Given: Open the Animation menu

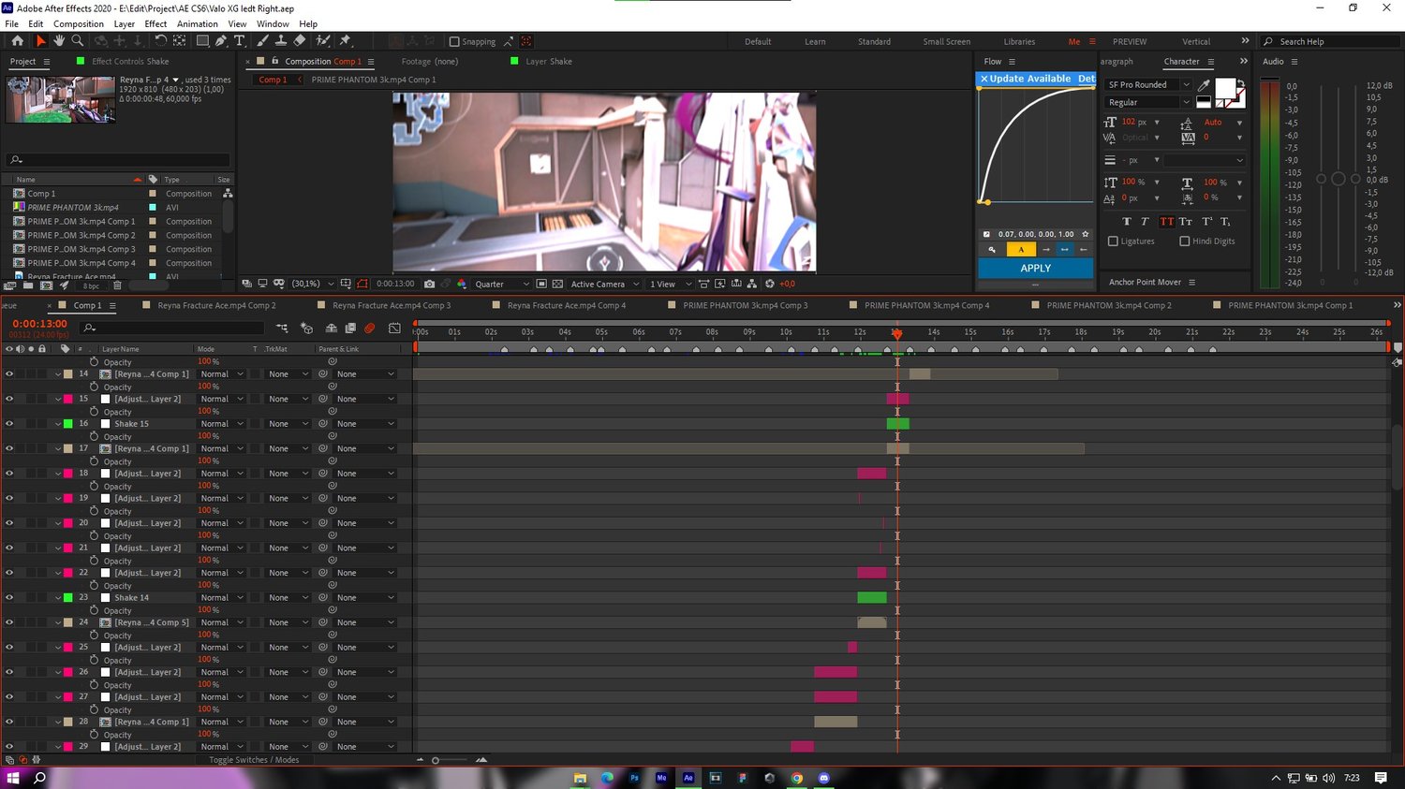Looking at the screenshot, I should click(x=197, y=24).
